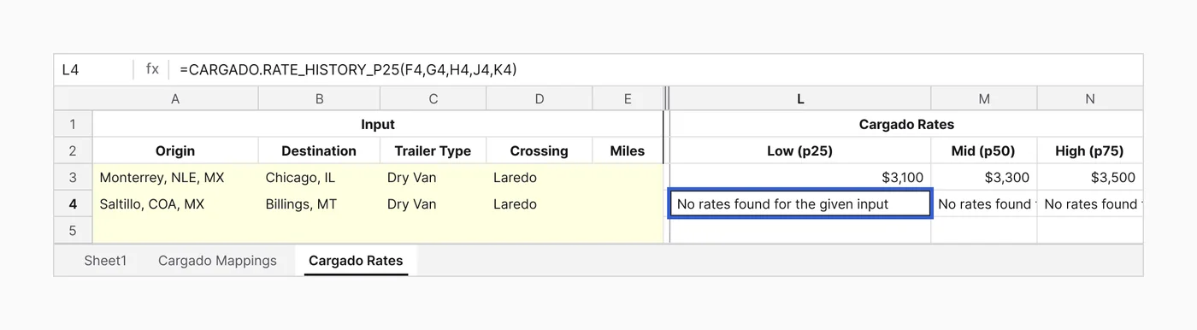
Task: Select the Chicago, IL cell
Action: 319,178
